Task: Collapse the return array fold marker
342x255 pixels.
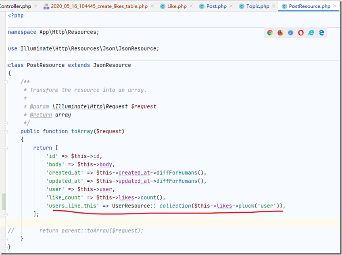Action: coord(6,148)
